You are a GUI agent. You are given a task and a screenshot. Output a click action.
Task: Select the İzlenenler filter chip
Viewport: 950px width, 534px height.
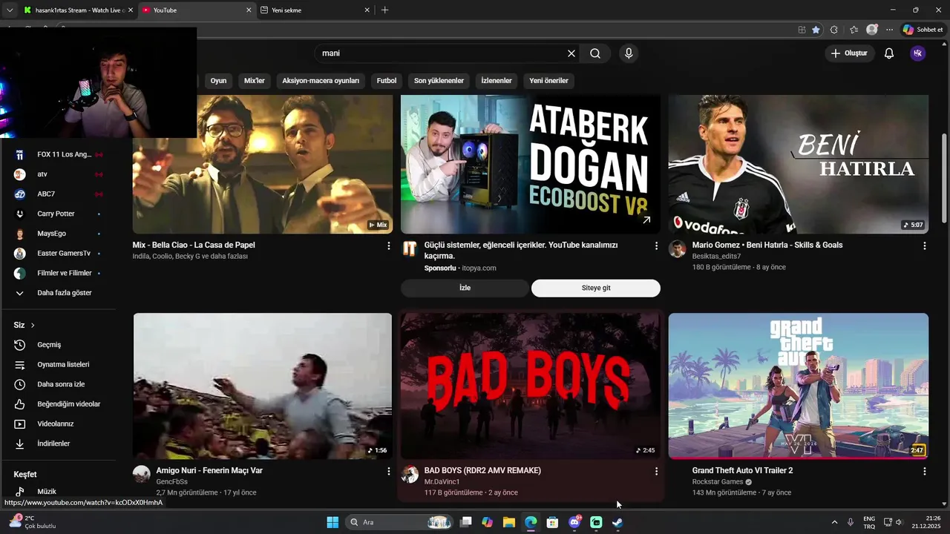pos(497,81)
